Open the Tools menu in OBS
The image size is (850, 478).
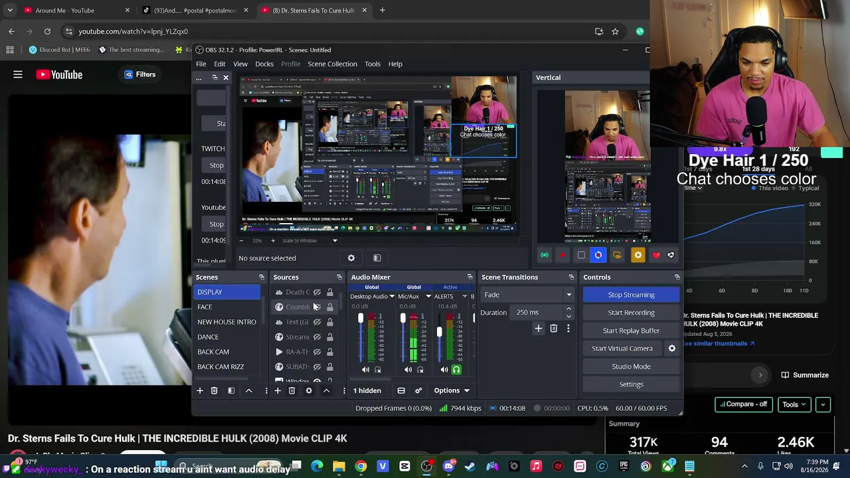(373, 64)
